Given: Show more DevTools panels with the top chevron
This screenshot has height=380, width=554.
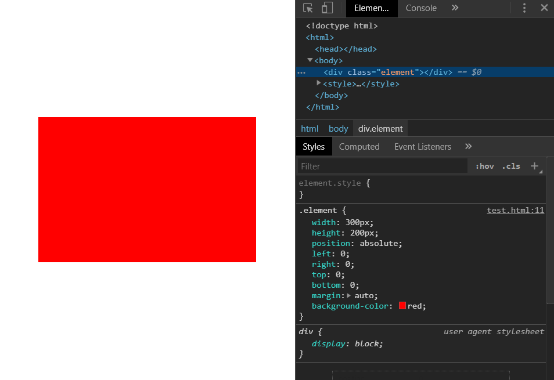Looking at the screenshot, I should tap(455, 8).
